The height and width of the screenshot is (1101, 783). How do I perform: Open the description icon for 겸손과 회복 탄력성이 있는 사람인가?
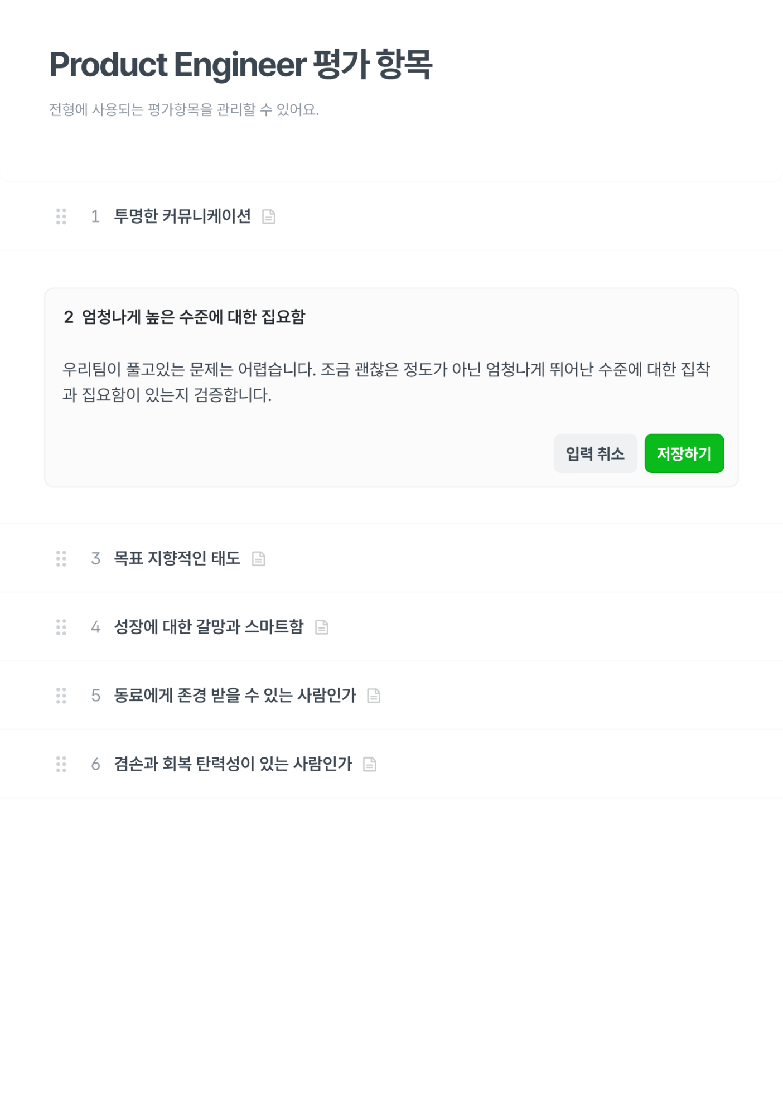pos(370,764)
